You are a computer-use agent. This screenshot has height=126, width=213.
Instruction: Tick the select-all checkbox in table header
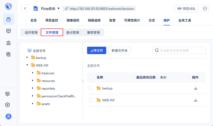coord(91,77)
